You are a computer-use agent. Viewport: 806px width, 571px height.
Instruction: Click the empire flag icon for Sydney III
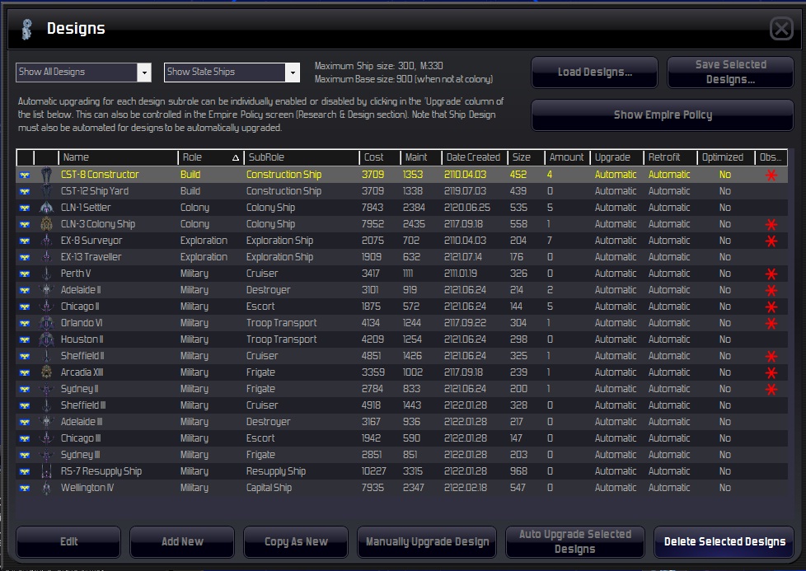point(25,456)
